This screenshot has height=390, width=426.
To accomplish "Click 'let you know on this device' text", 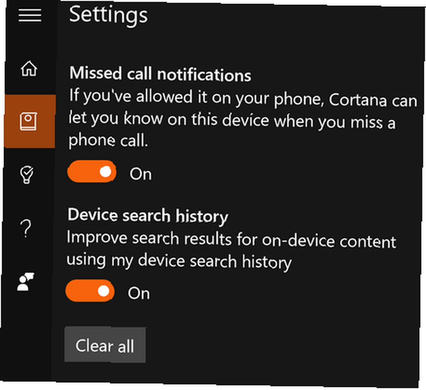I will point(169,120).
